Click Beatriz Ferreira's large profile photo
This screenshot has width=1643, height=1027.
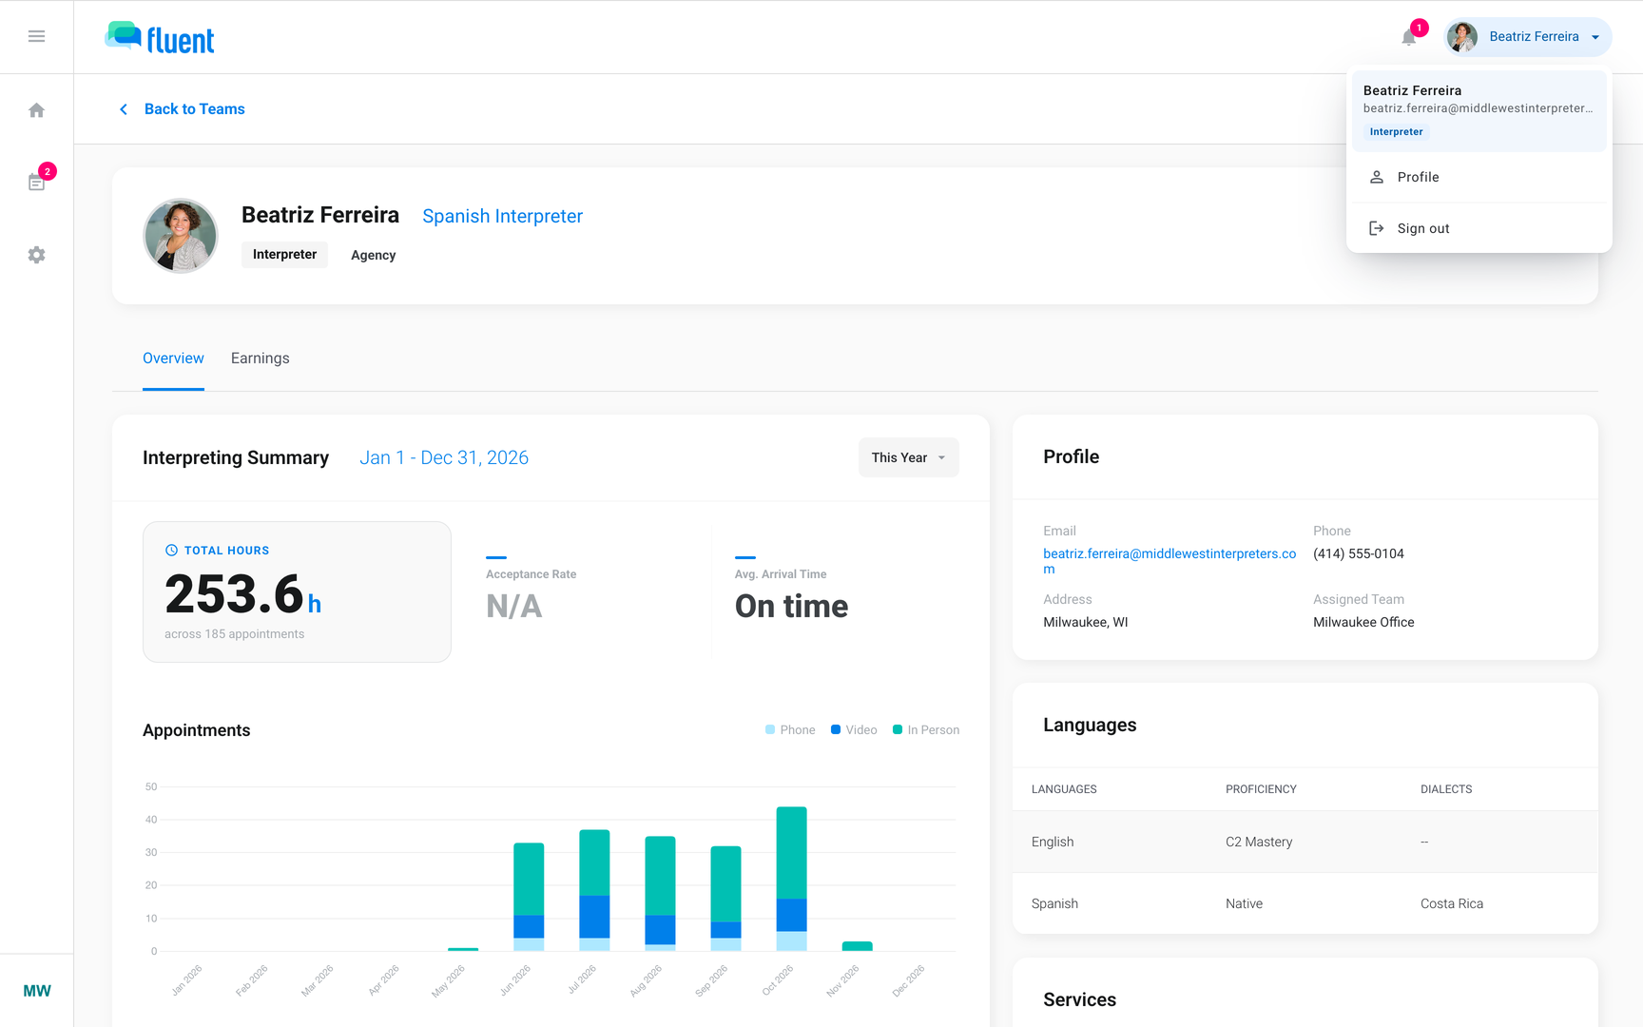[x=181, y=236]
